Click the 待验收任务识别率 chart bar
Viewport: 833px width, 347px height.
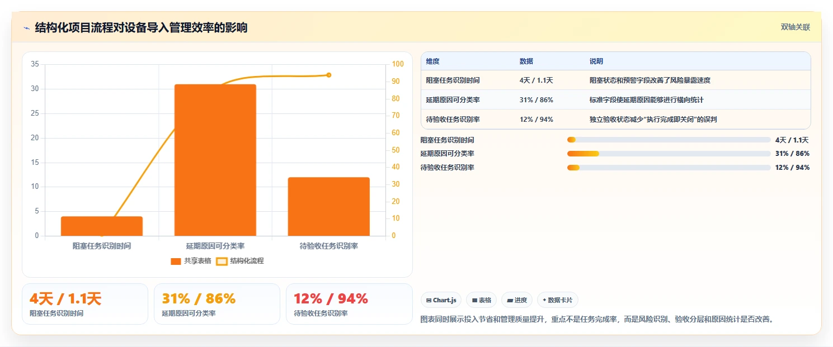click(329, 207)
